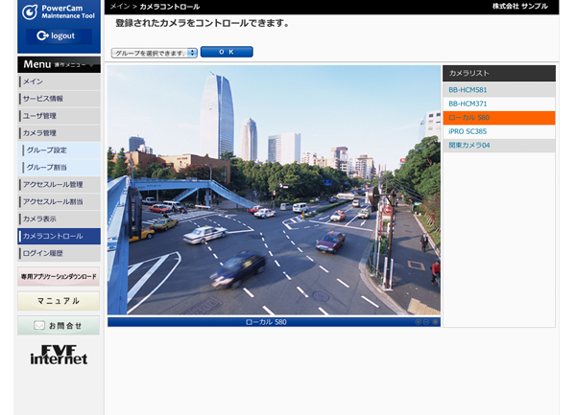The image size is (576, 415).
Task: Open グループ割当 submenu item
Action: point(60,168)
